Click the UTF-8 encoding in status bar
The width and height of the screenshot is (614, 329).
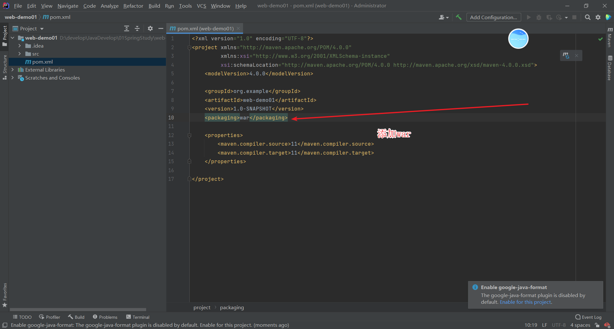(559, 325)
